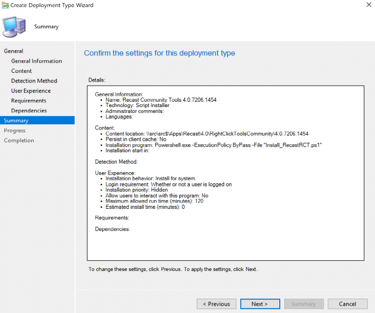Click the Completion step in the sidebar
The height and width of the screenshot is (313, 375).
pos(19,140)
